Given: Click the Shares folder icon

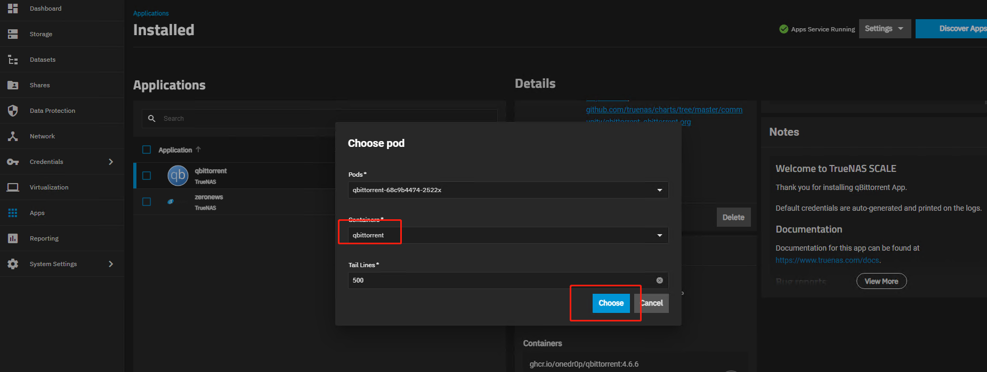Looking at the screenshot, I should click(13, 85).
